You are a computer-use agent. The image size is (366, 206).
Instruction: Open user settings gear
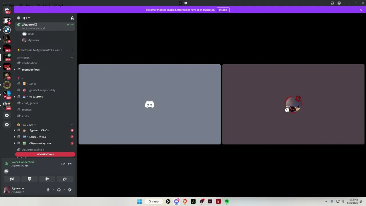(x=70, y=190)
